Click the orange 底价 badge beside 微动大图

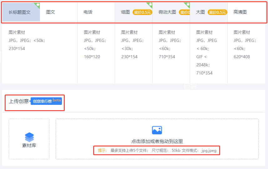click(185, 13)
